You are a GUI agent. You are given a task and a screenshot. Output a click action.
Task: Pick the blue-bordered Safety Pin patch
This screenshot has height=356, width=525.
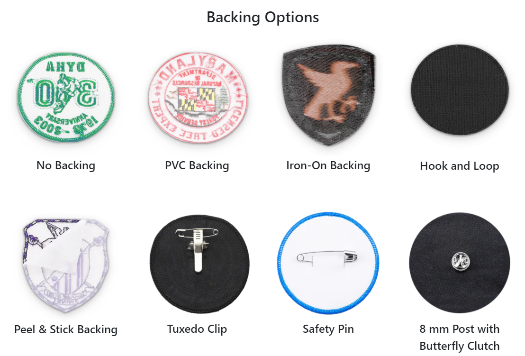328,263
